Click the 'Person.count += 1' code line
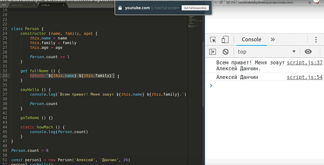The image size is (324, 165). (x=50, y=57)
